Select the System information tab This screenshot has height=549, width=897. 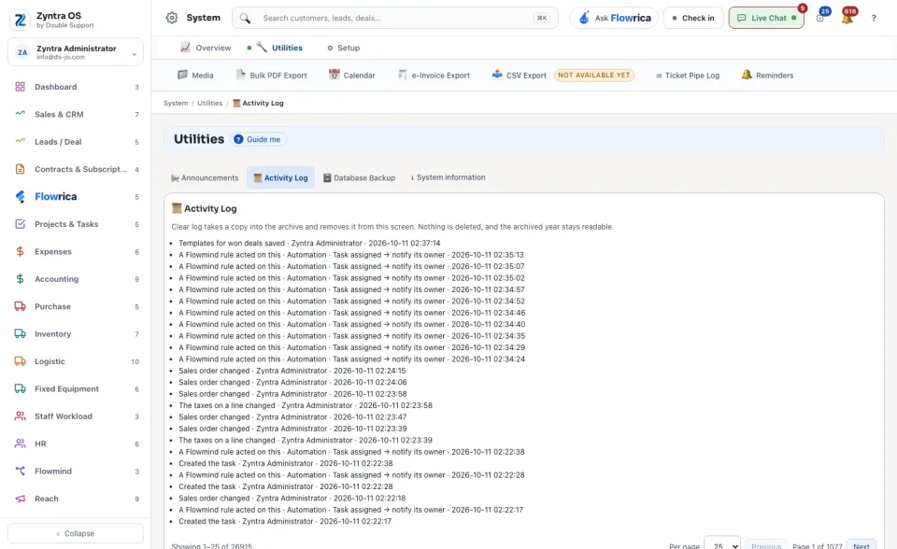[x=448, y=177]
